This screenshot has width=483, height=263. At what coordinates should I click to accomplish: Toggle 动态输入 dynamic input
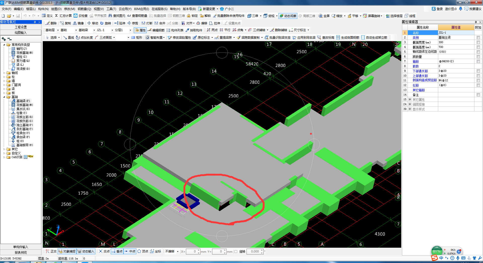point(86,251)
